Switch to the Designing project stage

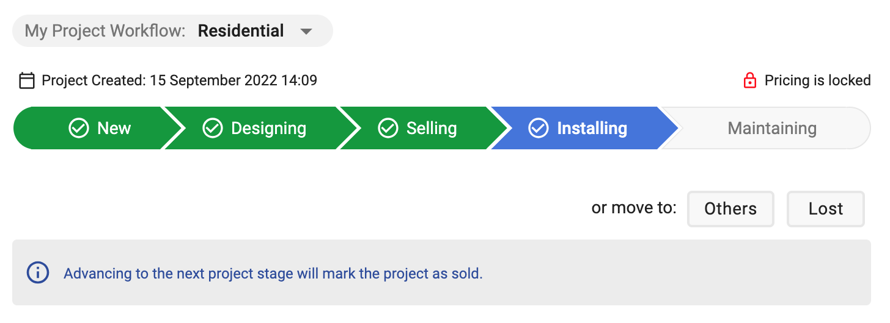coord(257,129)
